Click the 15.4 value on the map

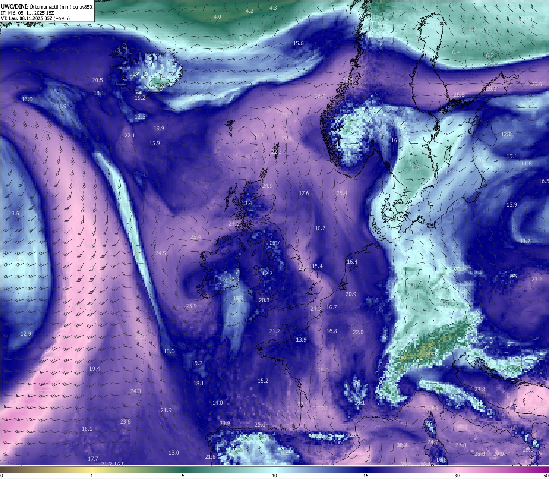pyautogui.click(x=317, y=266)
